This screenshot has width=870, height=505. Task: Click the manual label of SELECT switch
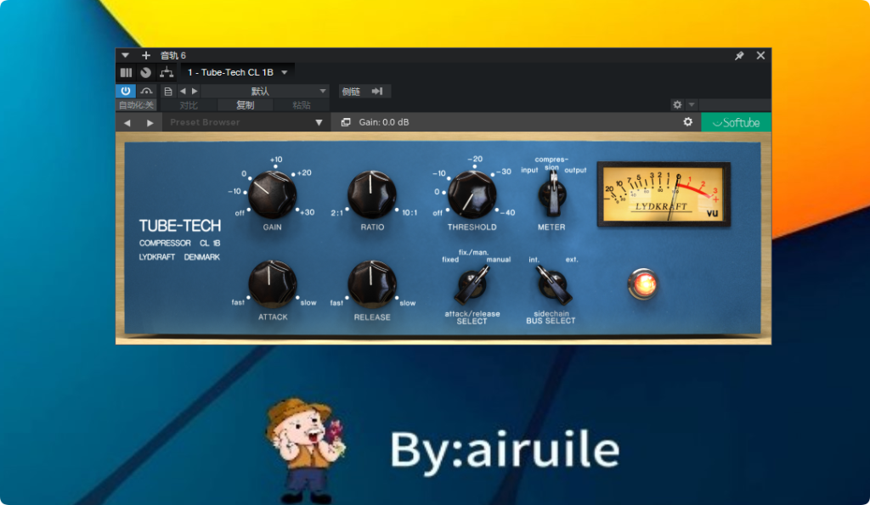pos(498,260)
